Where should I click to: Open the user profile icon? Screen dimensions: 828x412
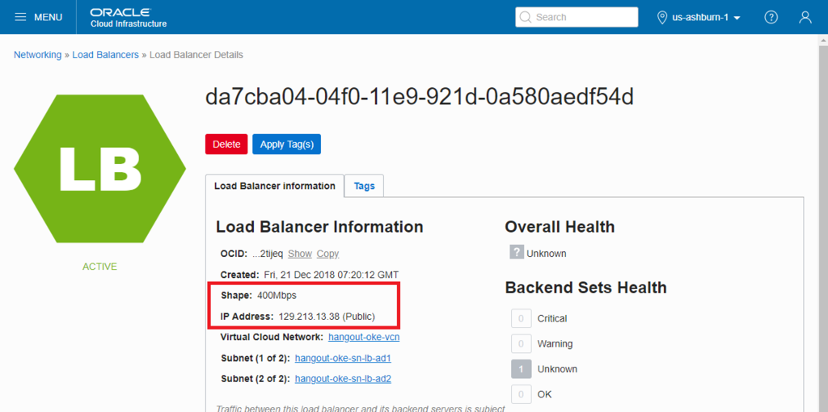click(805, 18)
